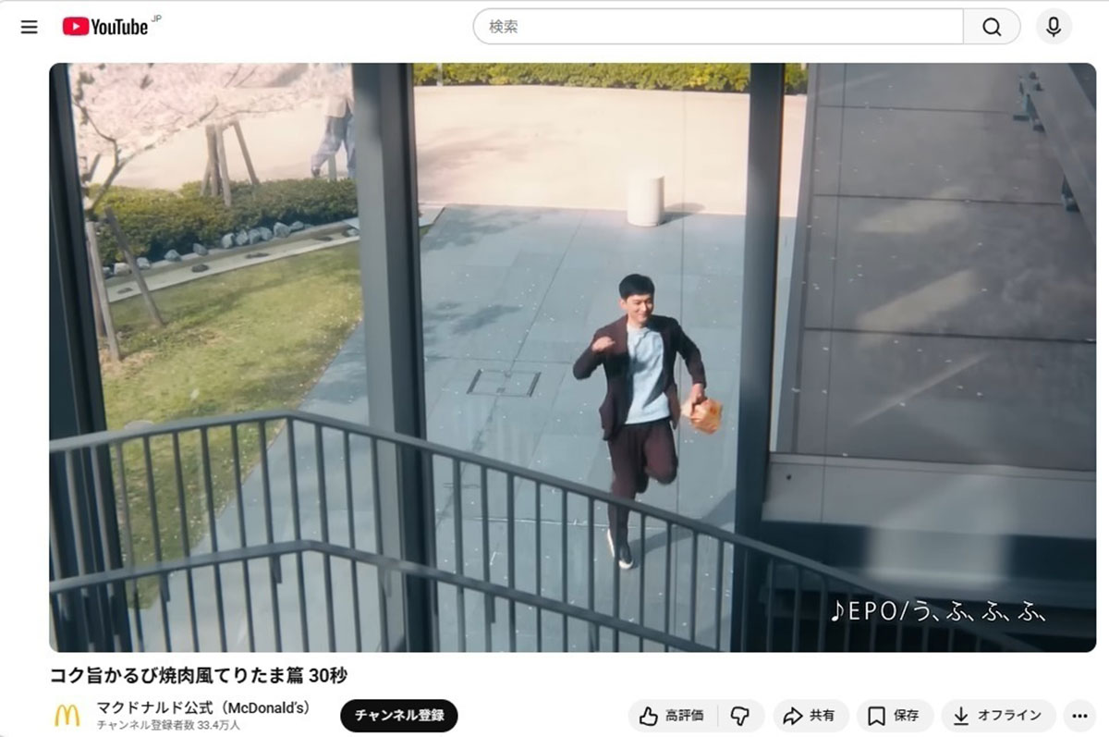Click the subscriber count 33.4万人 text
This screenshot has height=737, width=1109.
pyautogui.click(x=168, y=726)
